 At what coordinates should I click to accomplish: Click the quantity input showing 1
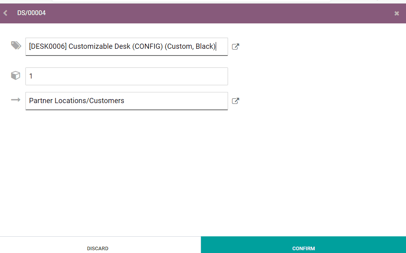coord(126,76)
